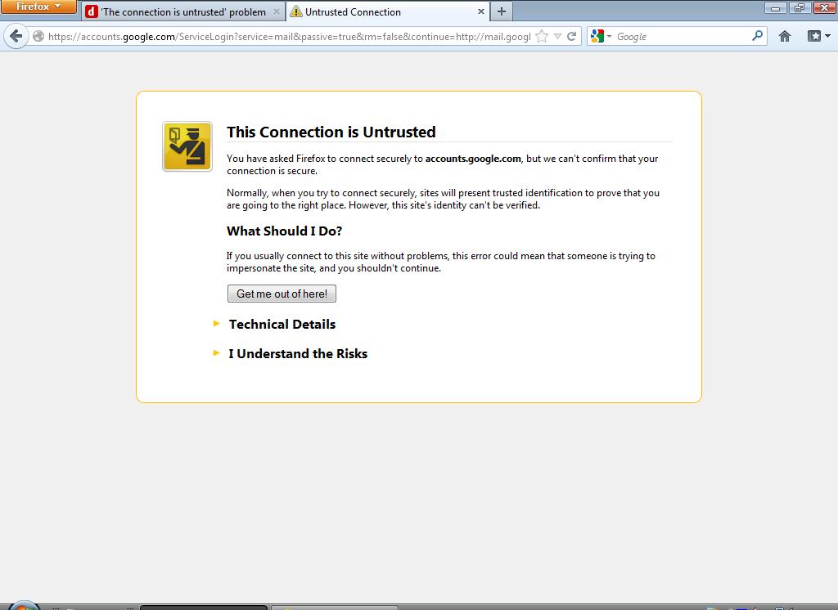Open the Bookmarks menu icon
The height and width of the screenshot is (610, 838).
[x=818, y=36]
